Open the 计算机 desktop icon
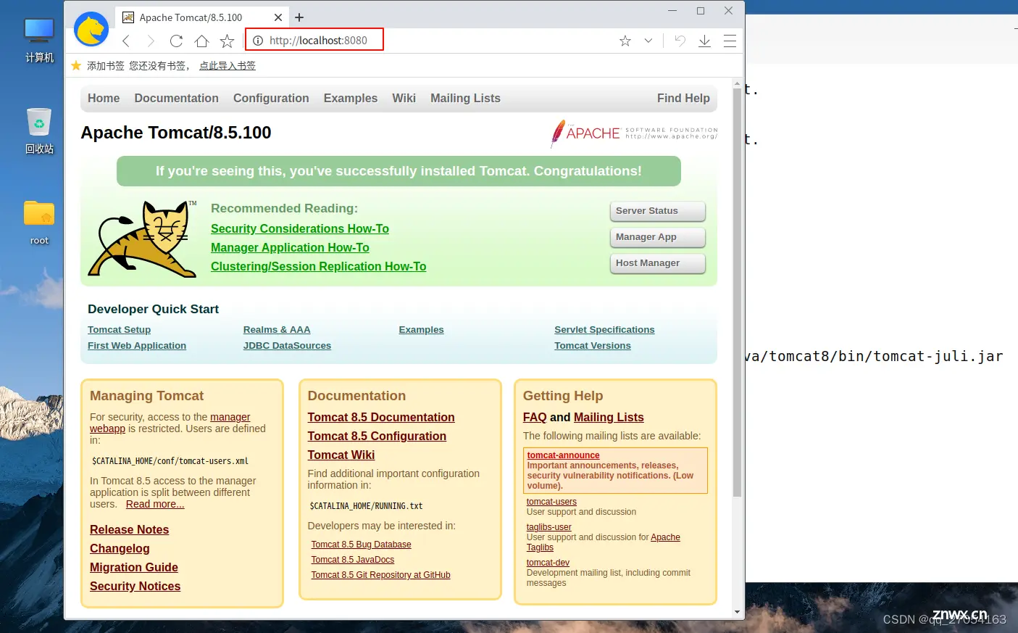1018x633 pixels. point(39,41)
